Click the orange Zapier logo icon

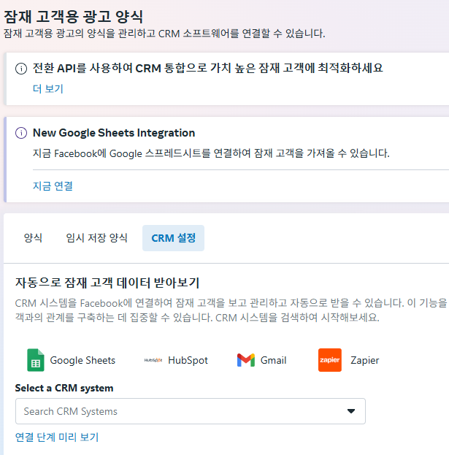pyautogui.click(x=330, y=360)
